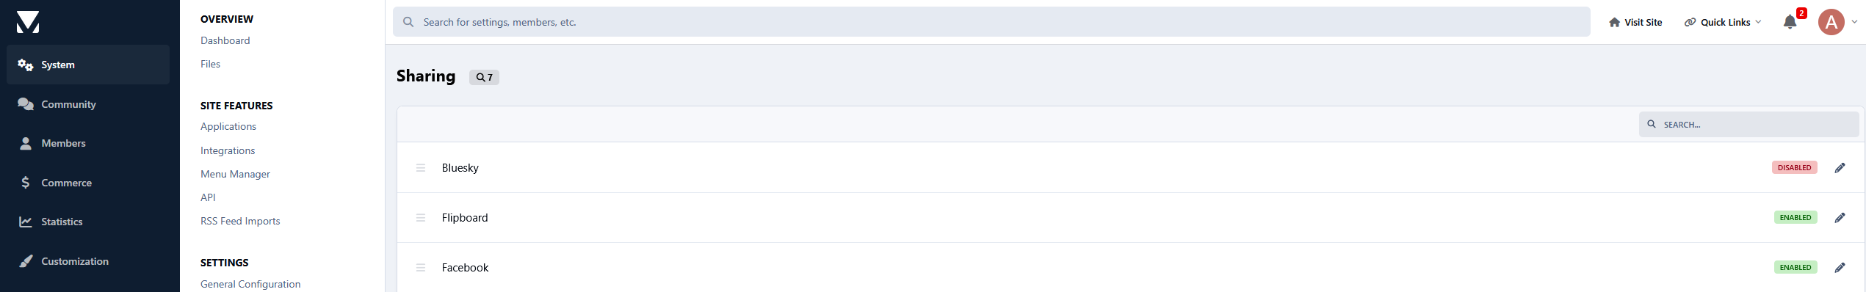Toggle the Flipboard ENABLED status badge
1866x292 pixels.
(x=1795, y=218)
